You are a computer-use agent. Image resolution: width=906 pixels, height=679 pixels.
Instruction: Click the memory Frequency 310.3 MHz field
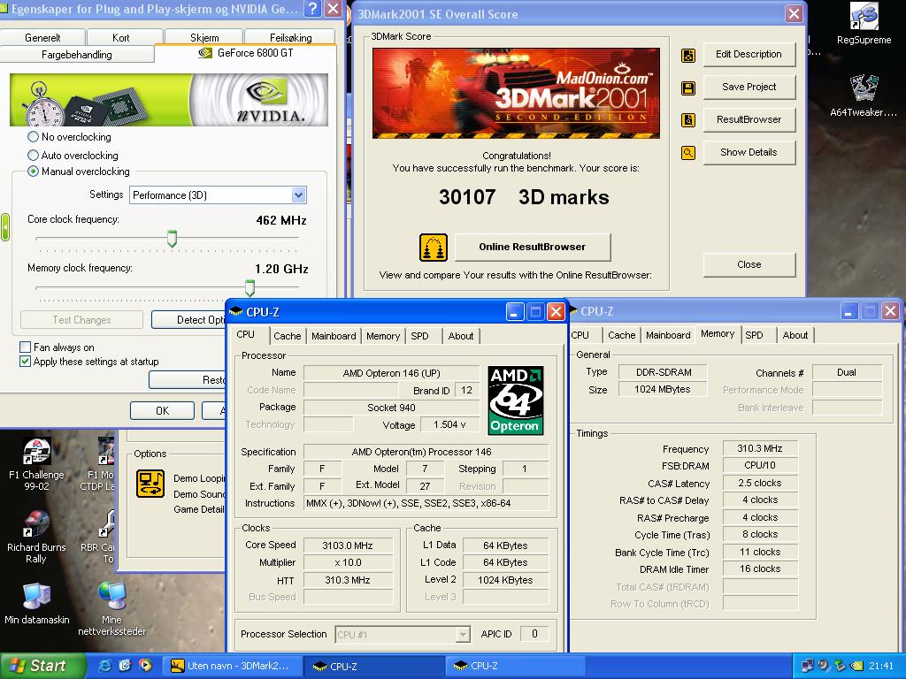(760, 448)
